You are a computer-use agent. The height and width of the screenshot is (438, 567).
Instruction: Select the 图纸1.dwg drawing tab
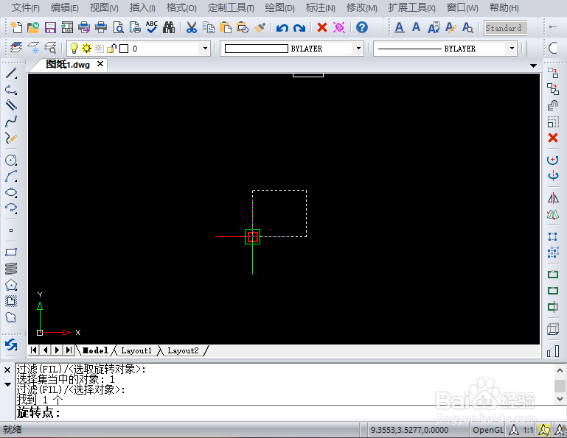68,64
